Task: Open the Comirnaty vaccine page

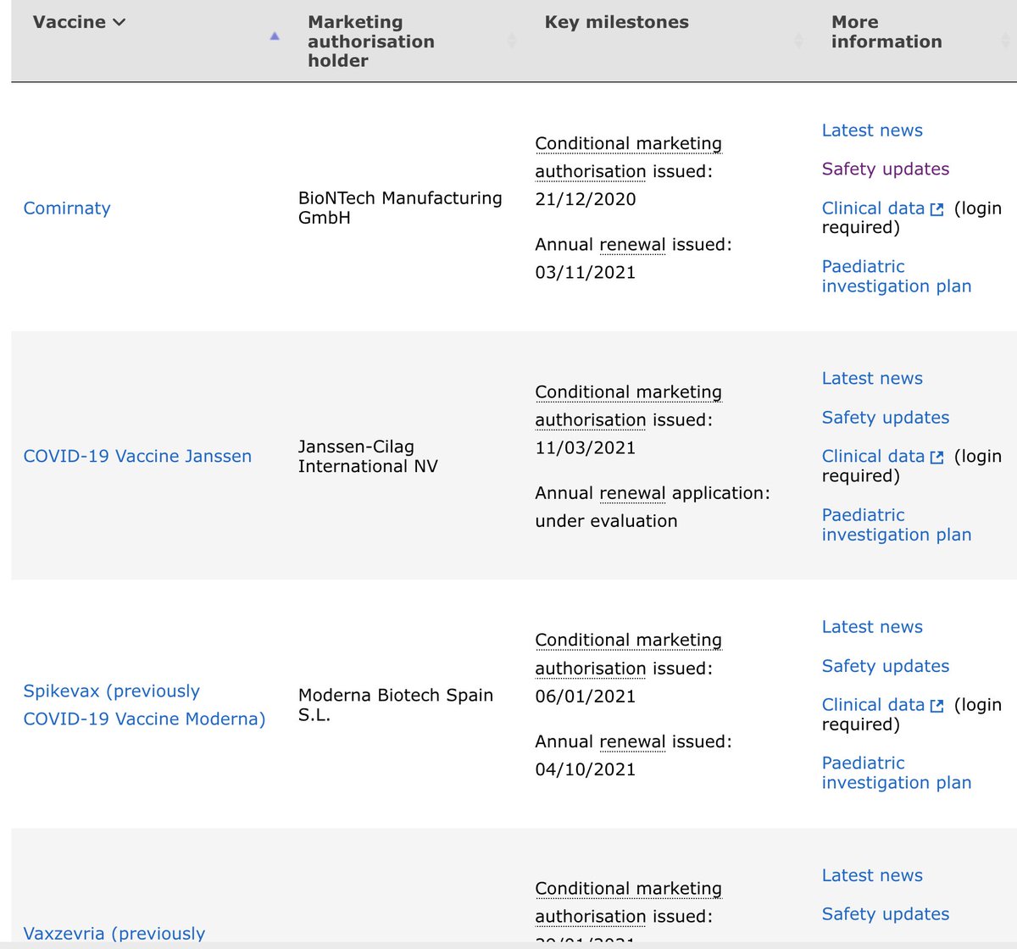Action: (x=67, y=208)
